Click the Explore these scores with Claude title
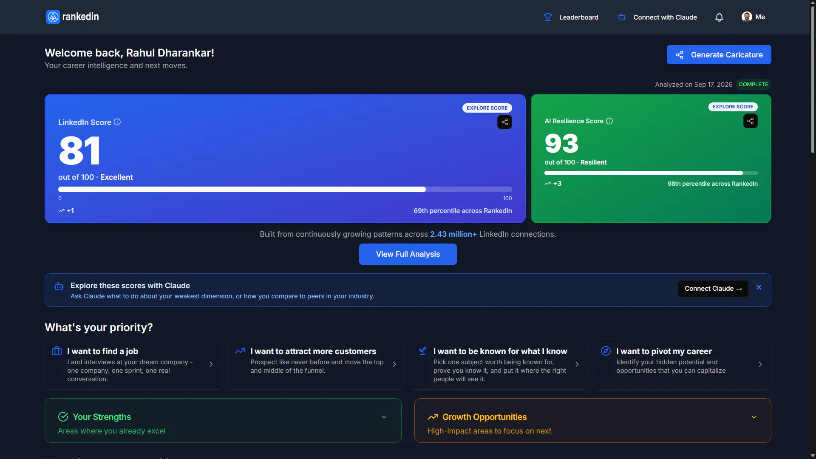 (x=130, y=286)
